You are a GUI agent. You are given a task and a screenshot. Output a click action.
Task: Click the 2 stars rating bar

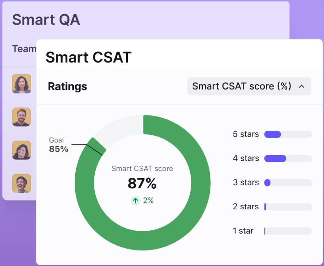tap(288, 207)
